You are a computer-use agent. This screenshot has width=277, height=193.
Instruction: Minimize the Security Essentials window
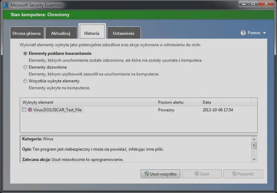point(244,3)
